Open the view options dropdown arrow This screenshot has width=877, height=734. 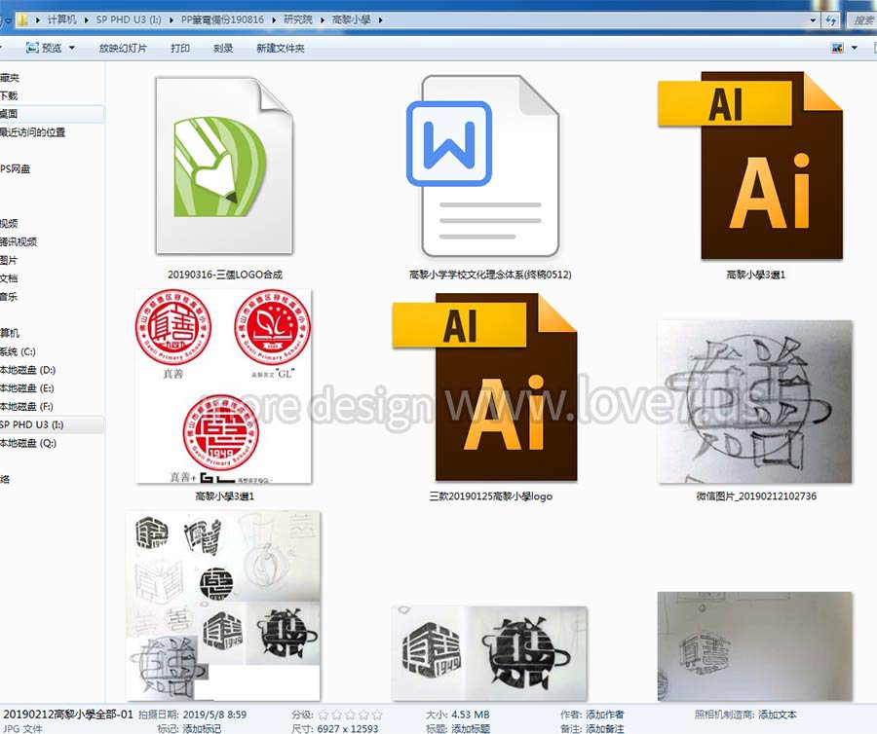click(854, 48)
